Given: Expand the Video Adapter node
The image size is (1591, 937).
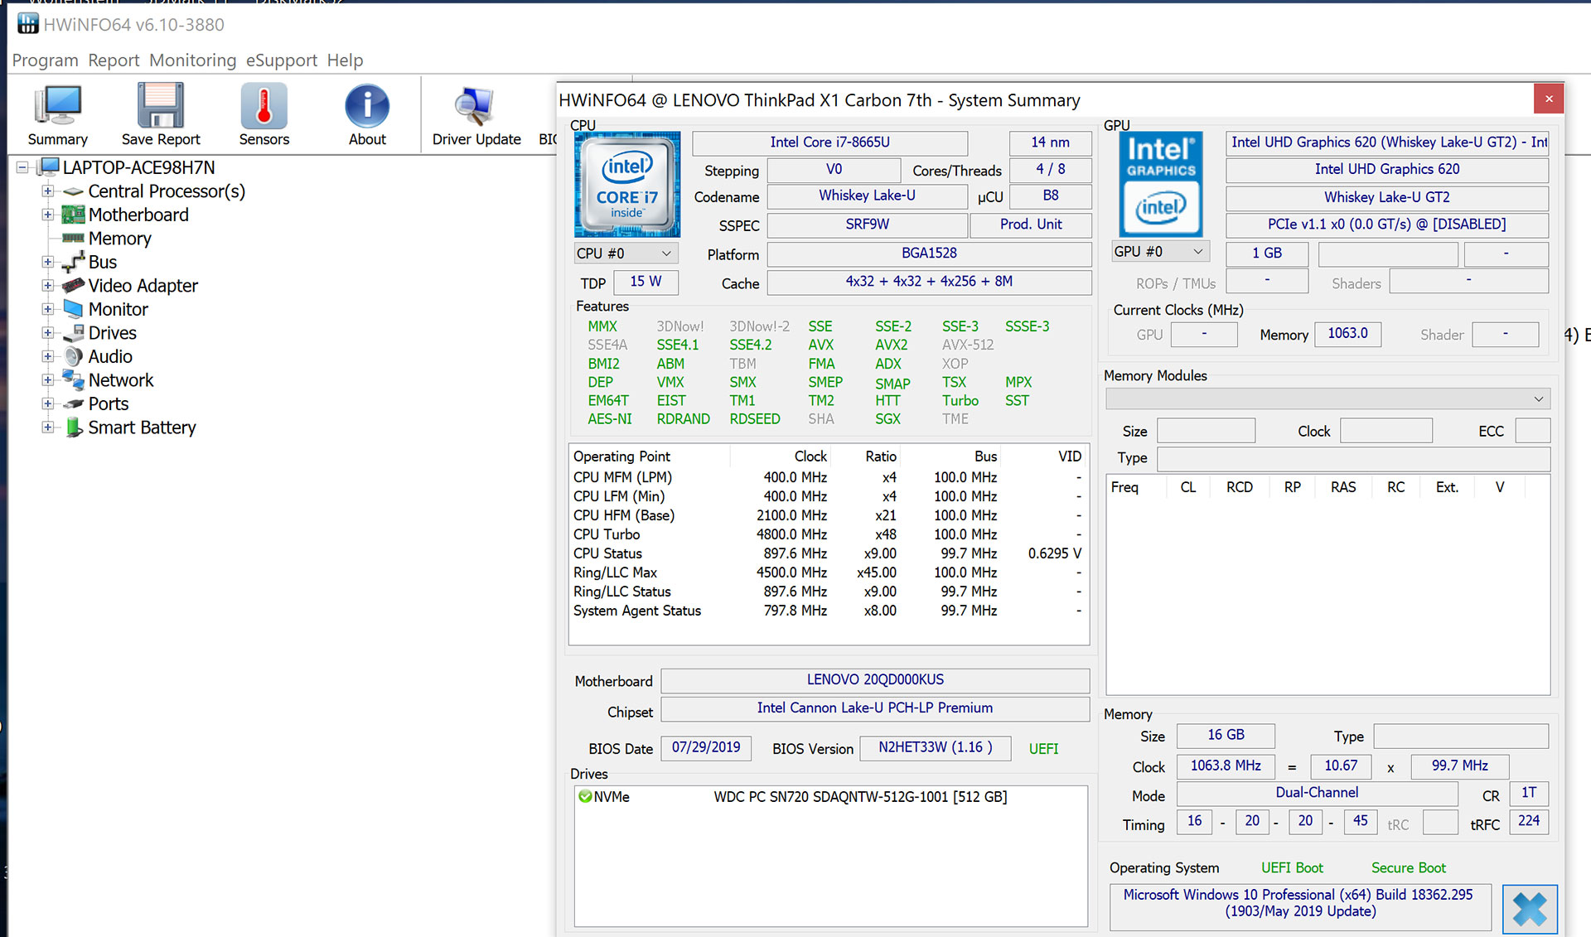Looking at the screenshot, I should point(48,286).
